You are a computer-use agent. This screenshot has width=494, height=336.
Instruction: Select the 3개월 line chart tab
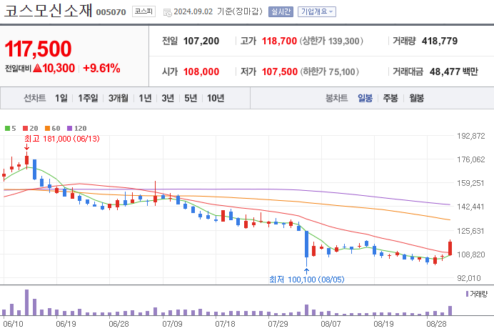coord(118,98)
